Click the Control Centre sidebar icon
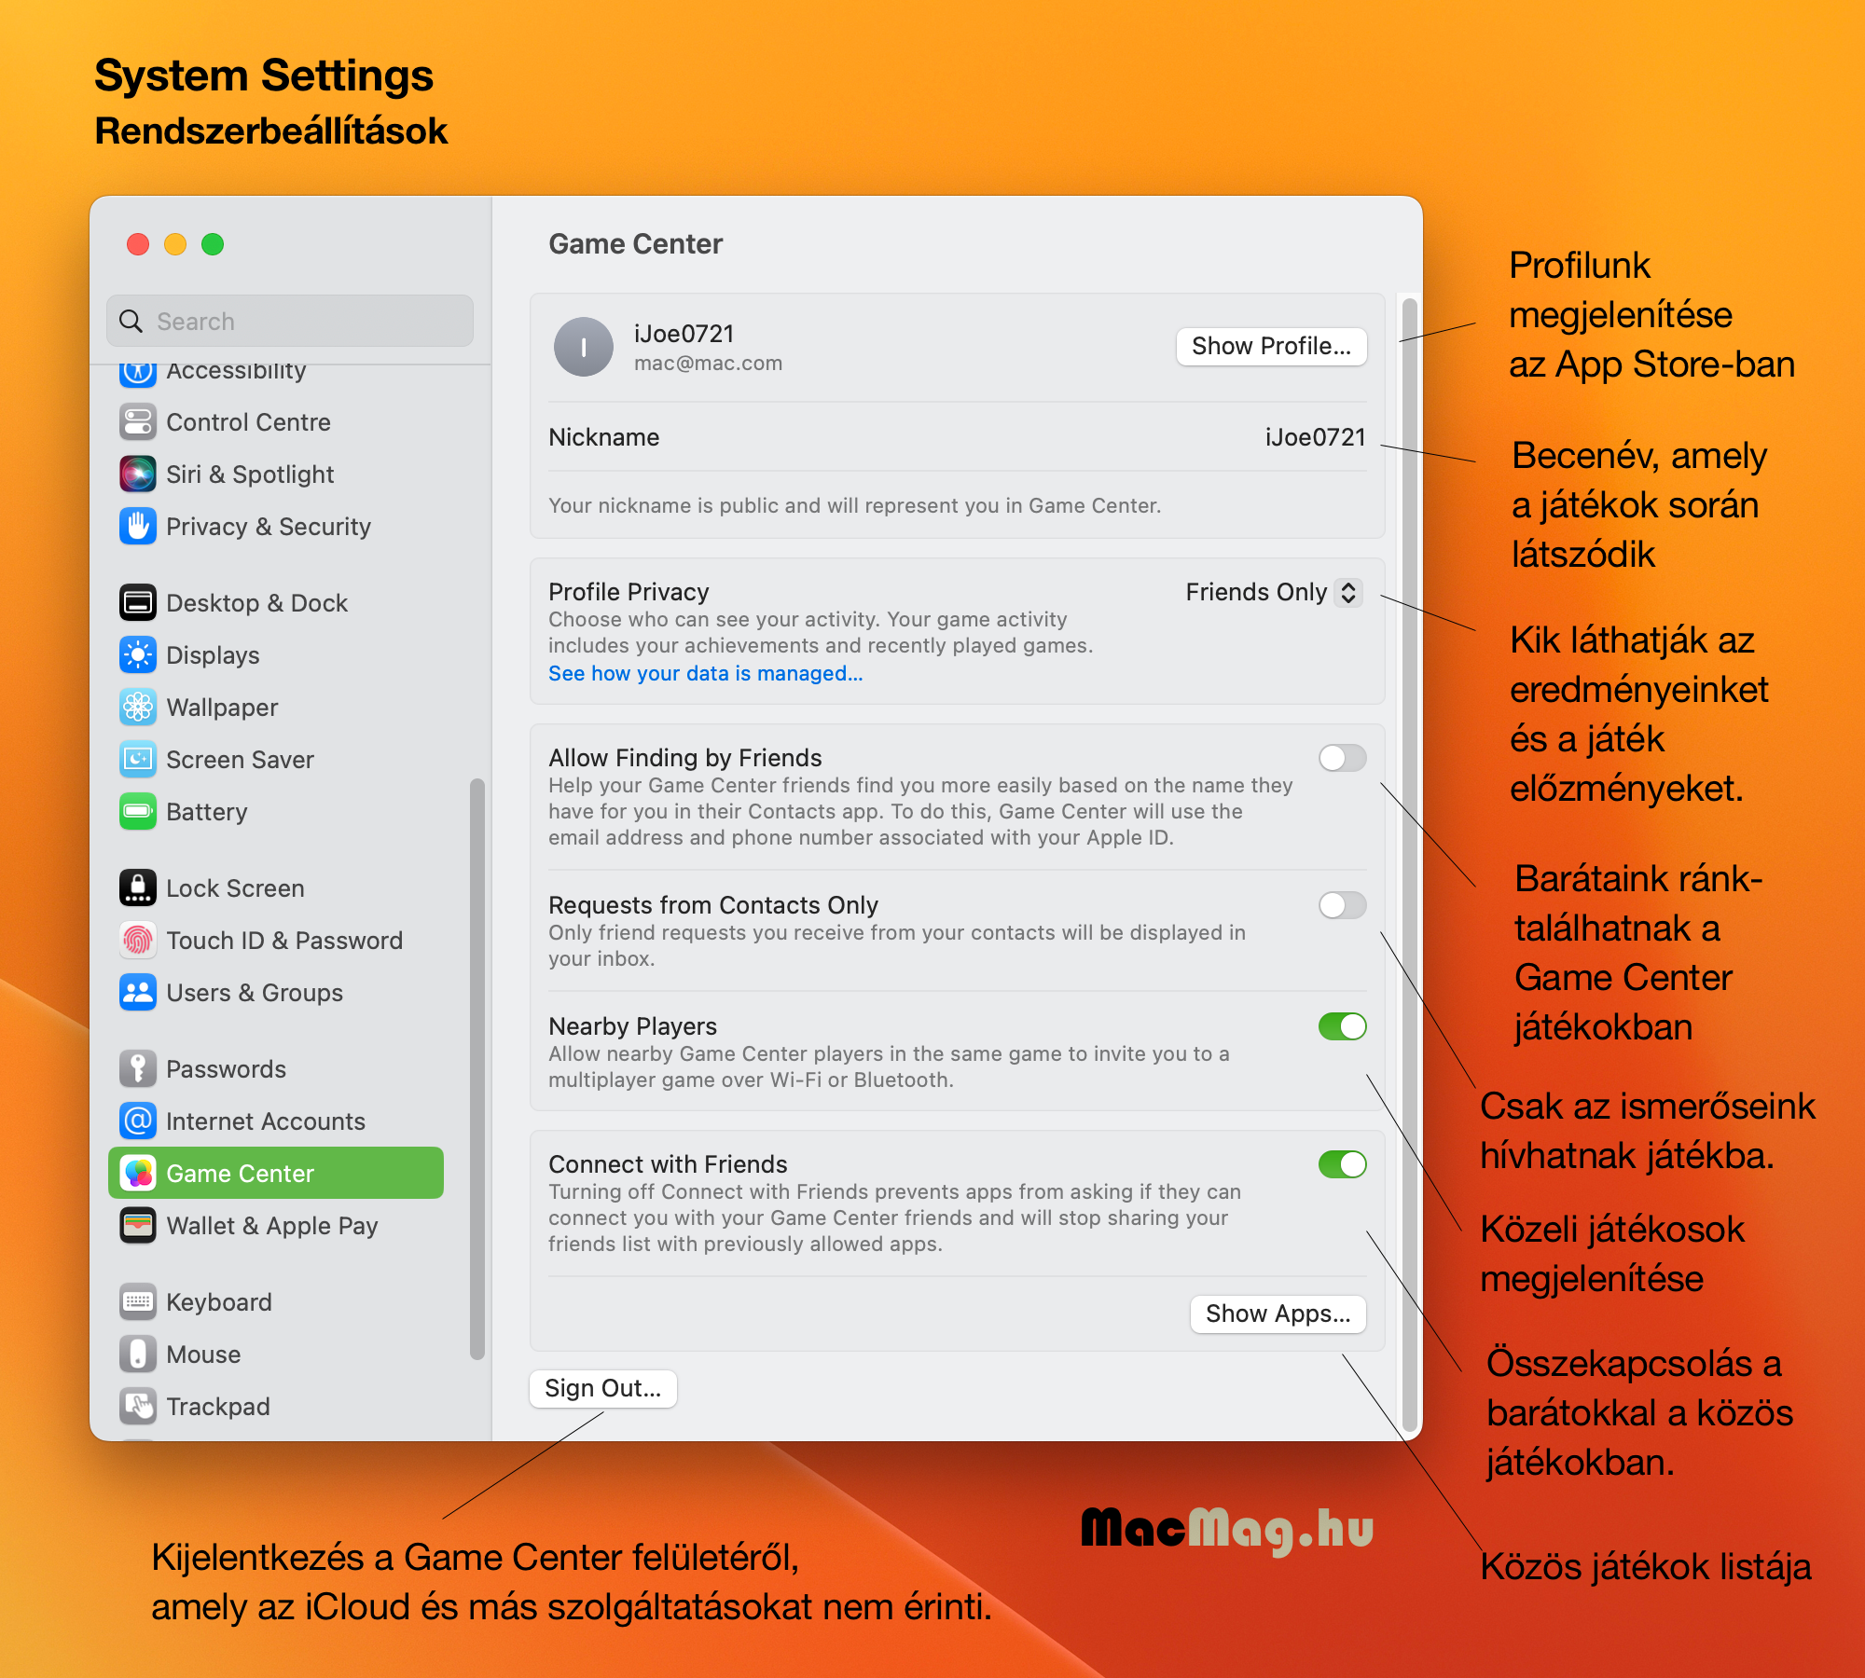The width and height of the screenshot is (1865, 1678). pyautogui.click(x=138, y=422)
